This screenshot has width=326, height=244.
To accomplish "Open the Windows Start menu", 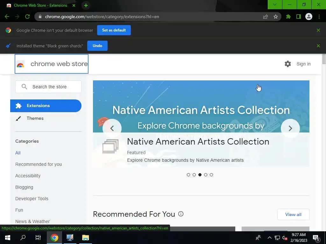I will (8, 238).
